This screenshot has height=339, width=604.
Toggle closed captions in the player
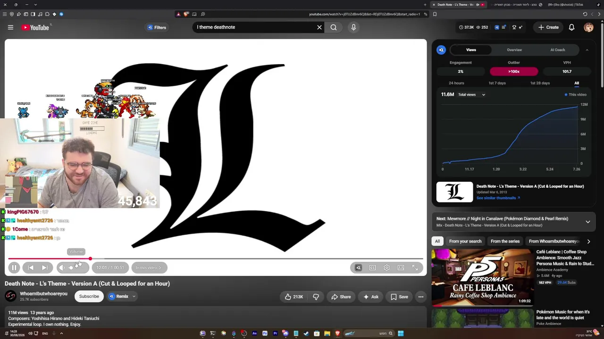372,267
